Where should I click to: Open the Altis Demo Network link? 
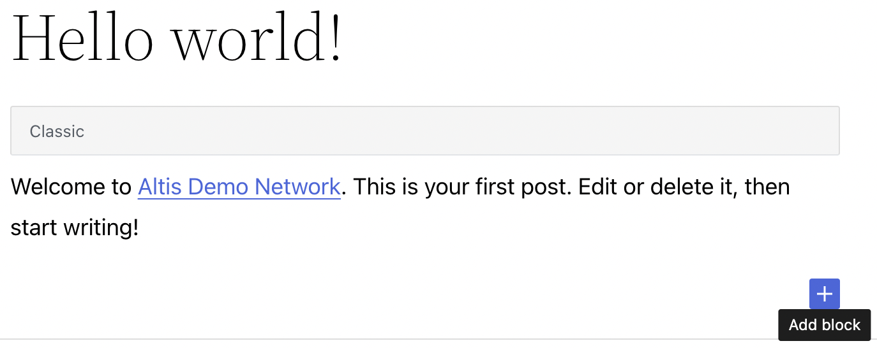(239, 187)
